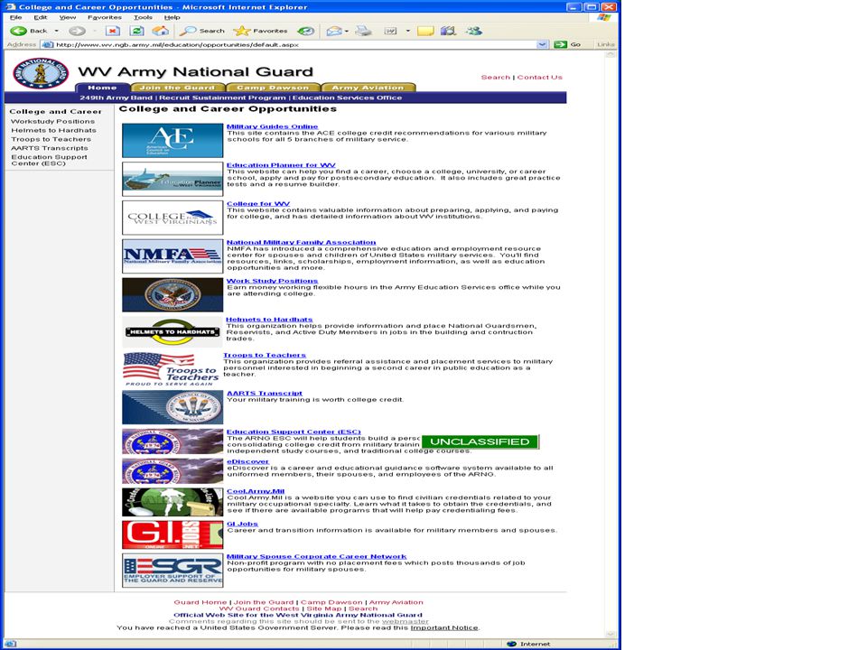
Task: Go to the browser Home page icon
Action: [161, 31]
